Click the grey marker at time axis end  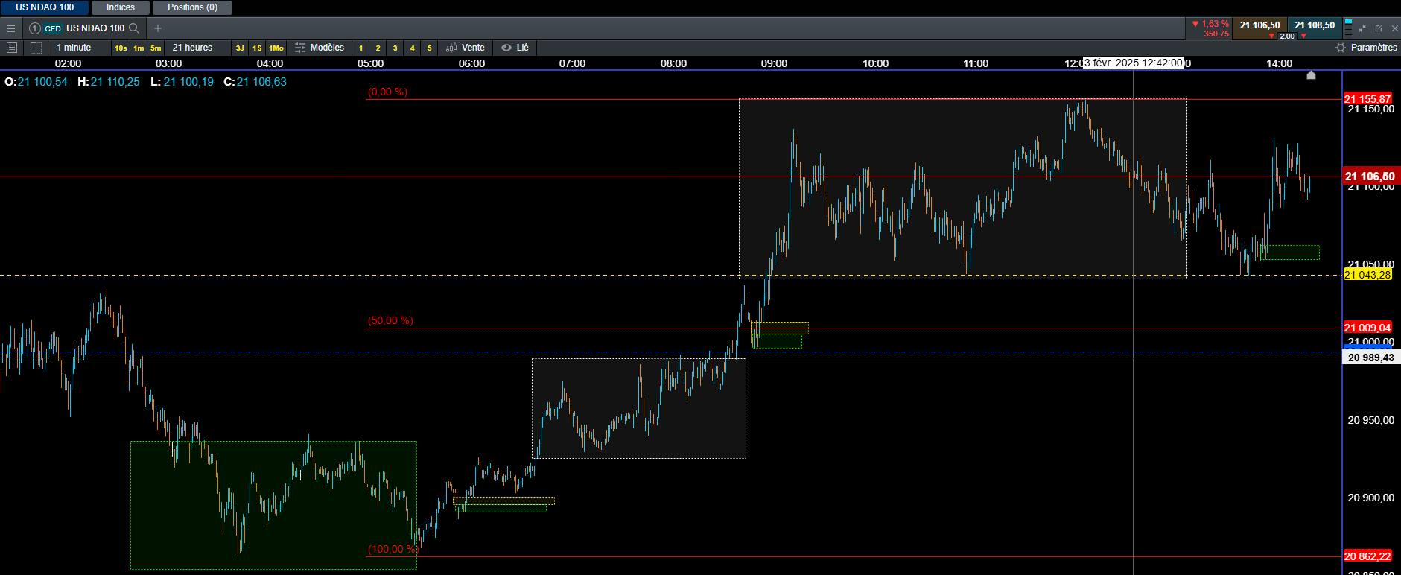click(1311, 74)
